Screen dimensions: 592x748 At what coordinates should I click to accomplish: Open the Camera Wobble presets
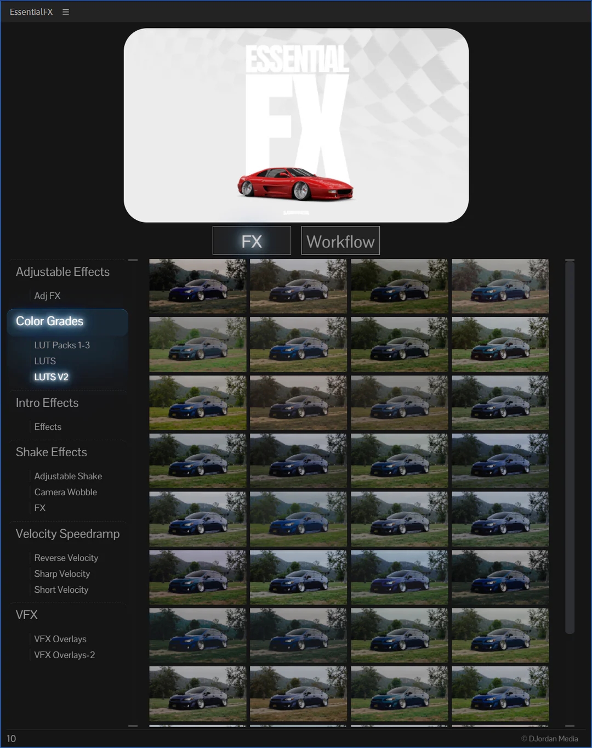pyautogui.click(x=66, y=492)
